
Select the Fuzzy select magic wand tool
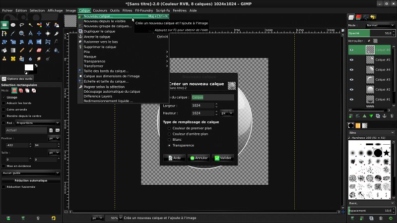(30, 25)
